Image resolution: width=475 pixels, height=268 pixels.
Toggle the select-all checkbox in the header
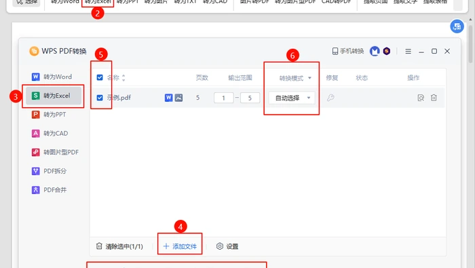click(x=100, y=77)
